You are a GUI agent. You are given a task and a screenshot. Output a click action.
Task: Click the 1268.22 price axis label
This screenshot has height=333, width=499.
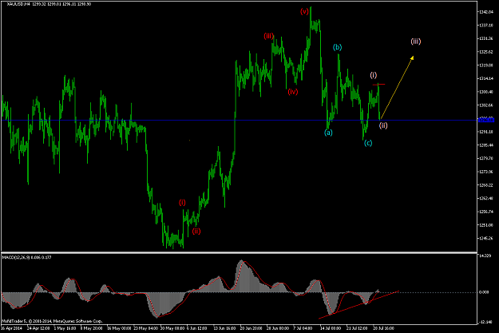tap(486, 185)
